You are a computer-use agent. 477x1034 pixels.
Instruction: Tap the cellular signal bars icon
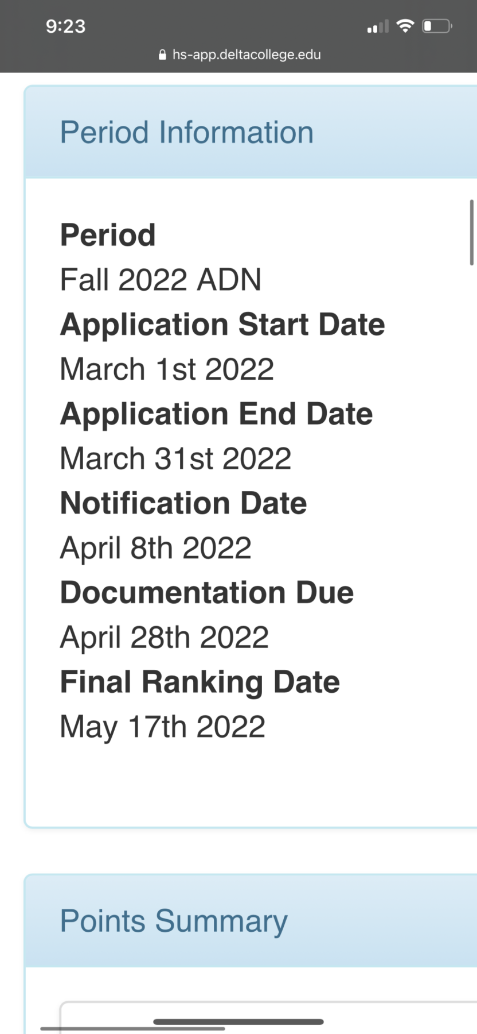pos(378,26)
